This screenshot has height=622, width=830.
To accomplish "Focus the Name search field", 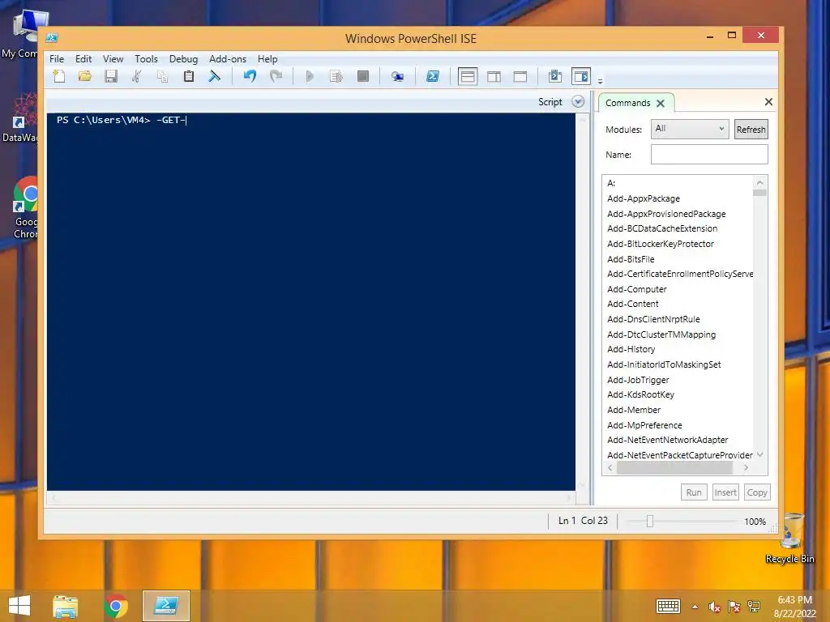I will tap(708, 155).
